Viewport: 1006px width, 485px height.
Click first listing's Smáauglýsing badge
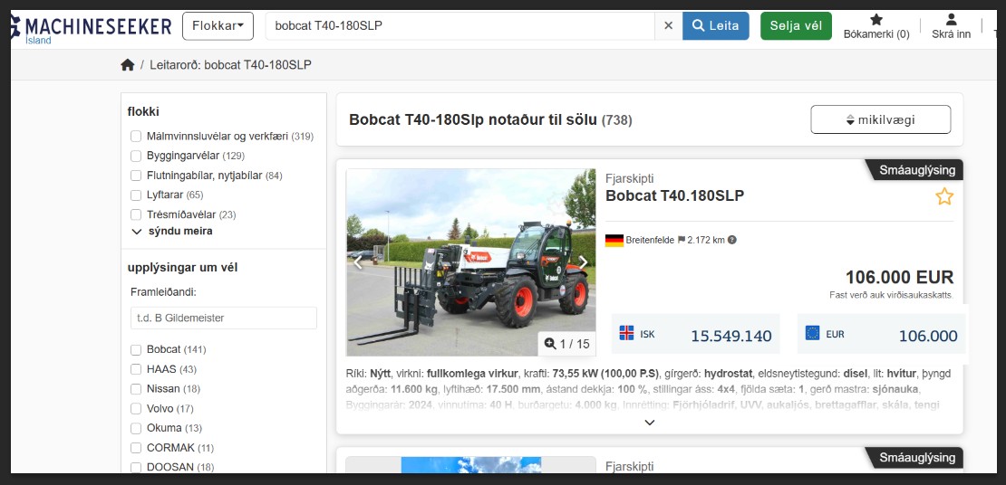pyautogui.click(x=914, y=170)
